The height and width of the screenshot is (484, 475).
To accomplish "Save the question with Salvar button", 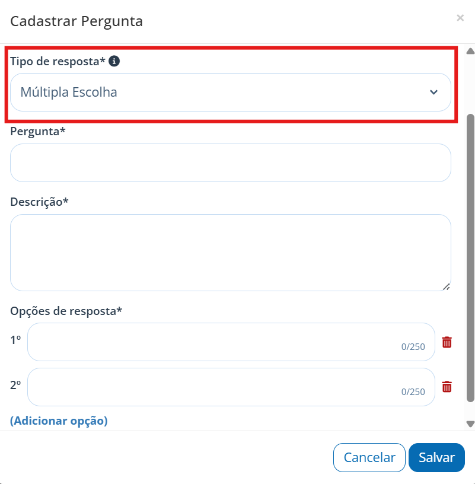I will [x=436, y=457].
